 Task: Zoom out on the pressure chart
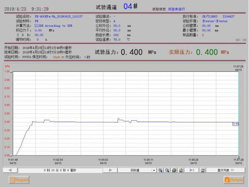167,170
